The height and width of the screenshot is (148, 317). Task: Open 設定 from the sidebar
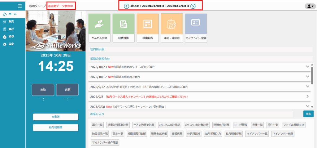(11, 44)
